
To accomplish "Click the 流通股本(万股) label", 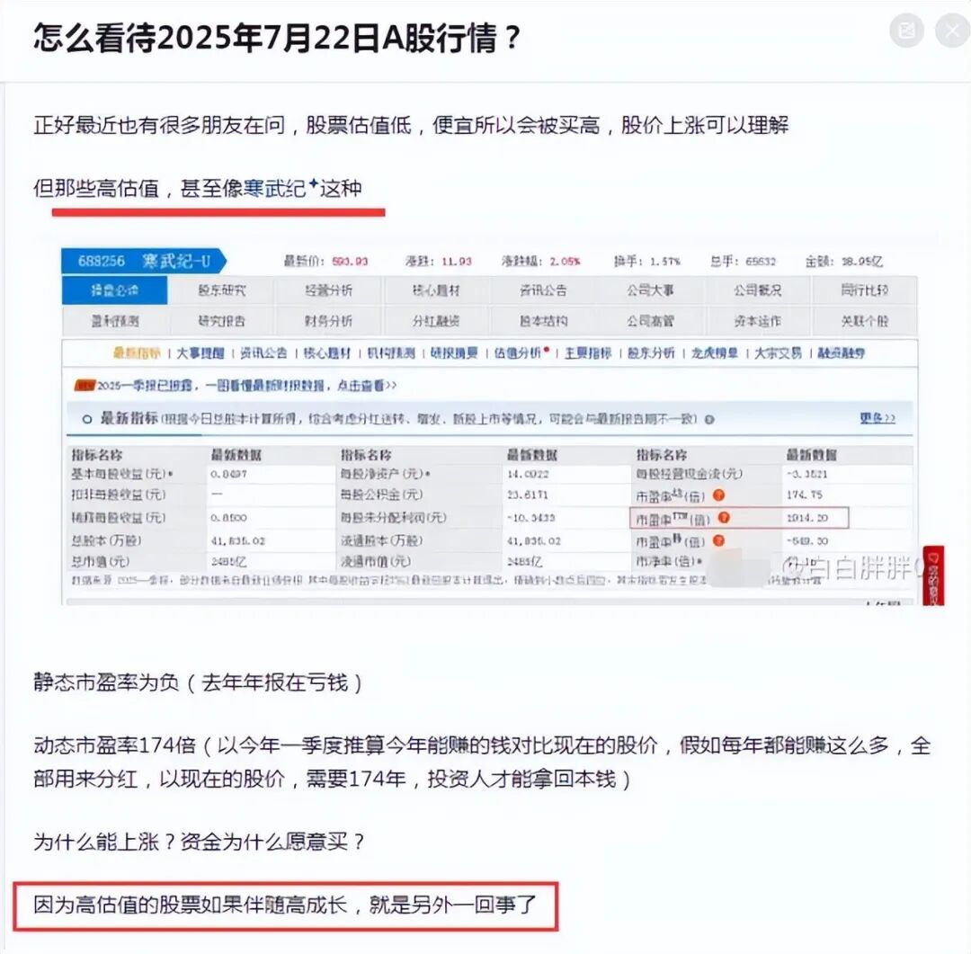I will click(381, 540).
